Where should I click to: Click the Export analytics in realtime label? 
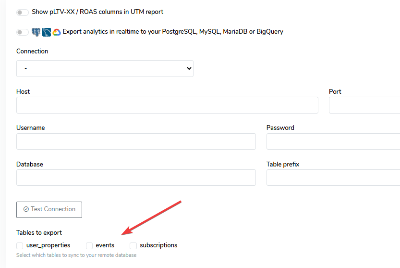(173, 32)
